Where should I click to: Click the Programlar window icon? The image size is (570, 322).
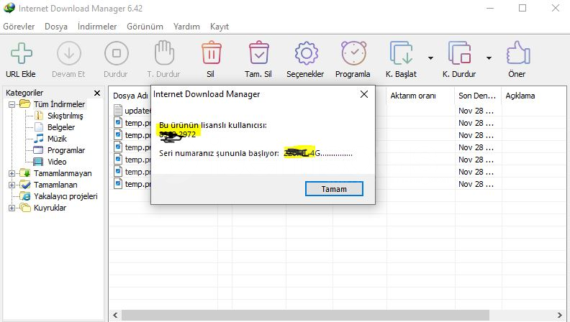[39, 150]
